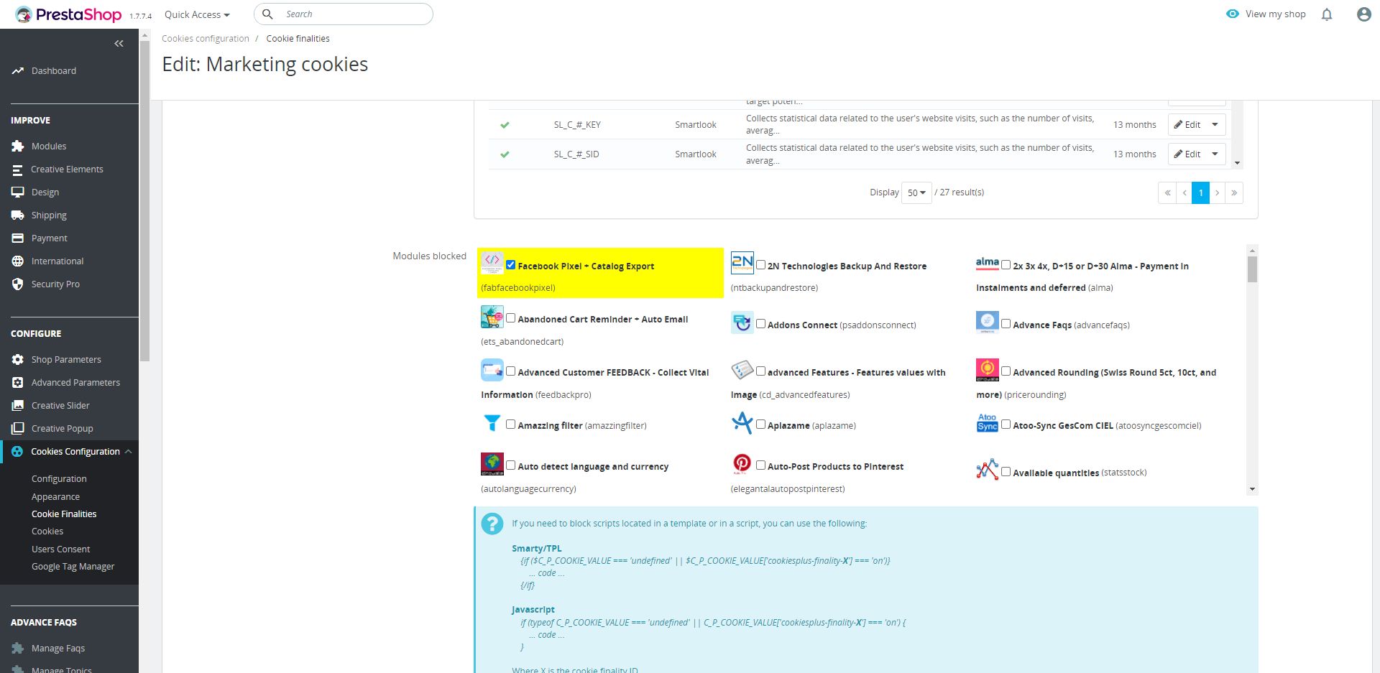Click the Security Pro shield icon
Viewport: 1380px width, 673px height.
tap(18, 284)
